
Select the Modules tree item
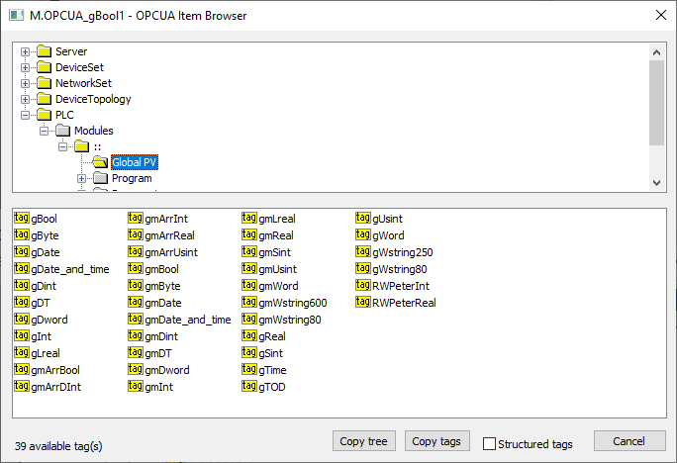click(x=93, y=131)
